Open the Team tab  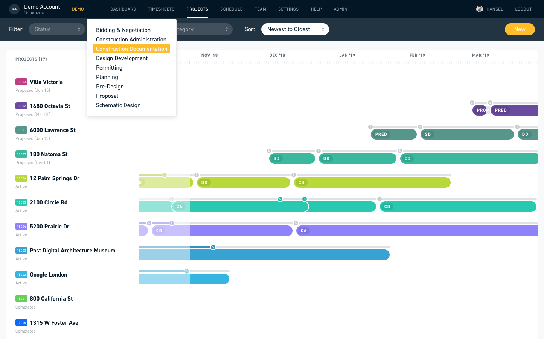pyautogui.click(x=261, y=9)
